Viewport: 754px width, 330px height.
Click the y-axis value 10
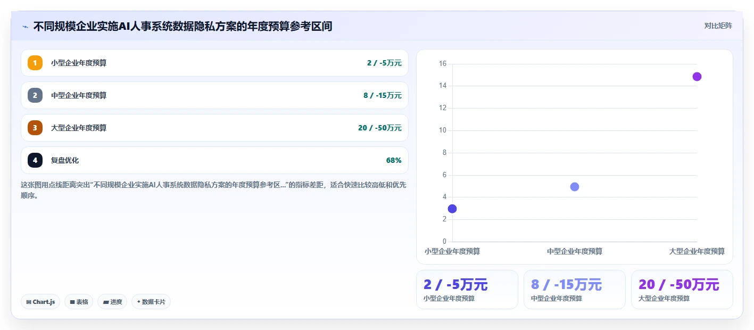click(x=443, y=130)
